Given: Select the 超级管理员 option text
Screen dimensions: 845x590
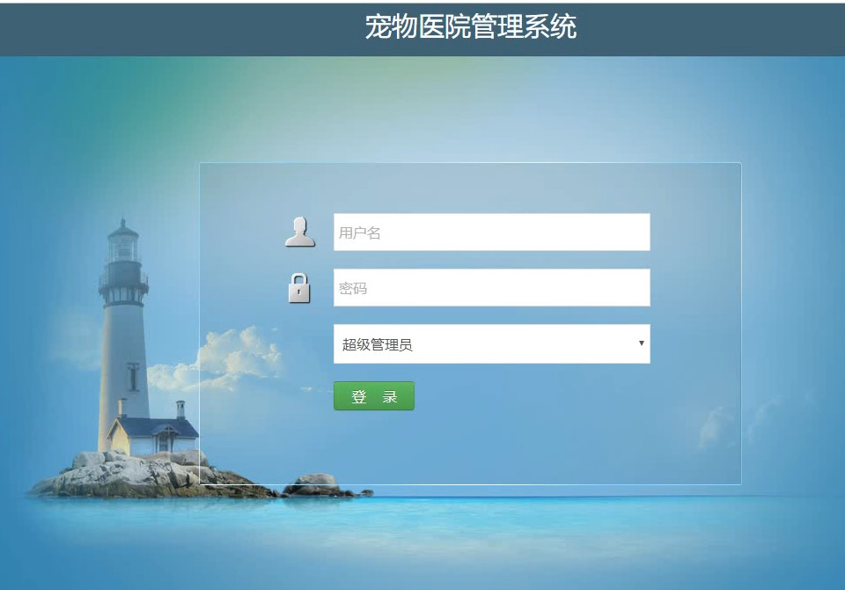Looking at the screenshot, I should click(x=378, y=344).
